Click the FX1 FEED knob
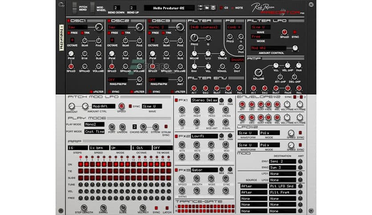372x215 pixels. [211, 109]
